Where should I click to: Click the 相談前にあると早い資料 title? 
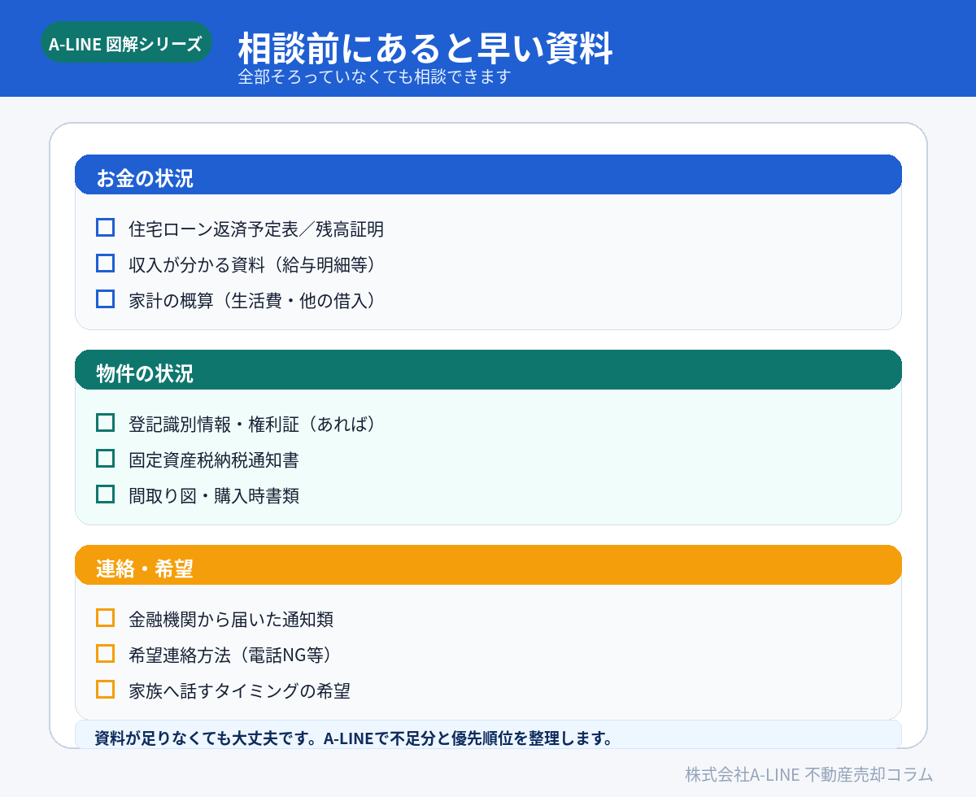pyautogui.click(x=425, y=49)
